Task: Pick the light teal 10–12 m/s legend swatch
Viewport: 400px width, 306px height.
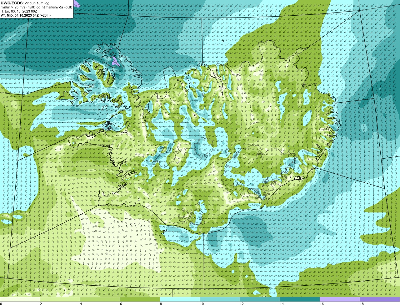Action: [x=220, y=299]
